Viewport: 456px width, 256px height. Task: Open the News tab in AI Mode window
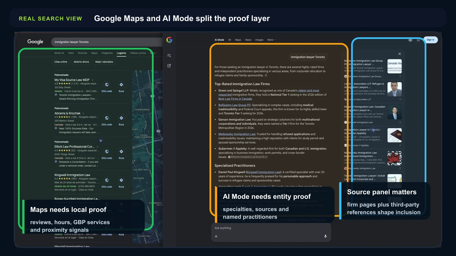[x=248, y=40]
